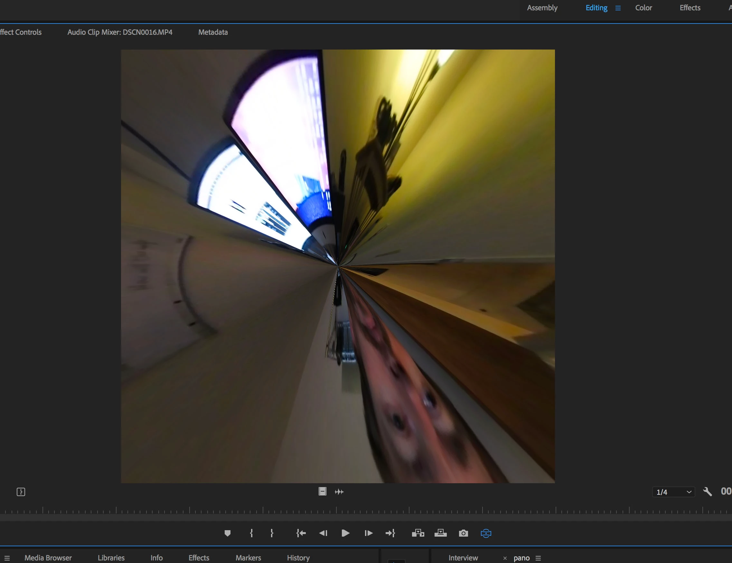
Task: Click the Mark In bracket icon
Action: pos(251,533)
